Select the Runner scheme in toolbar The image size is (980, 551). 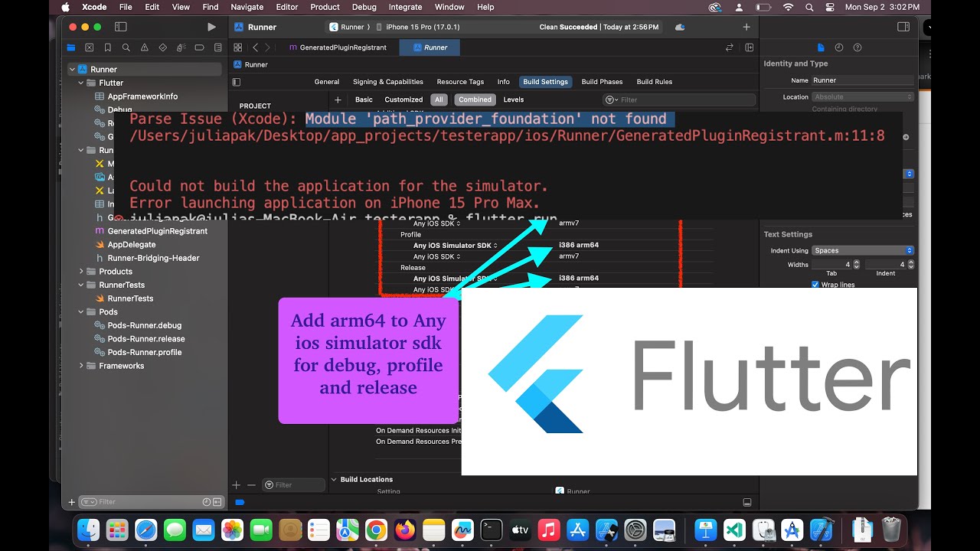(348, 27)
